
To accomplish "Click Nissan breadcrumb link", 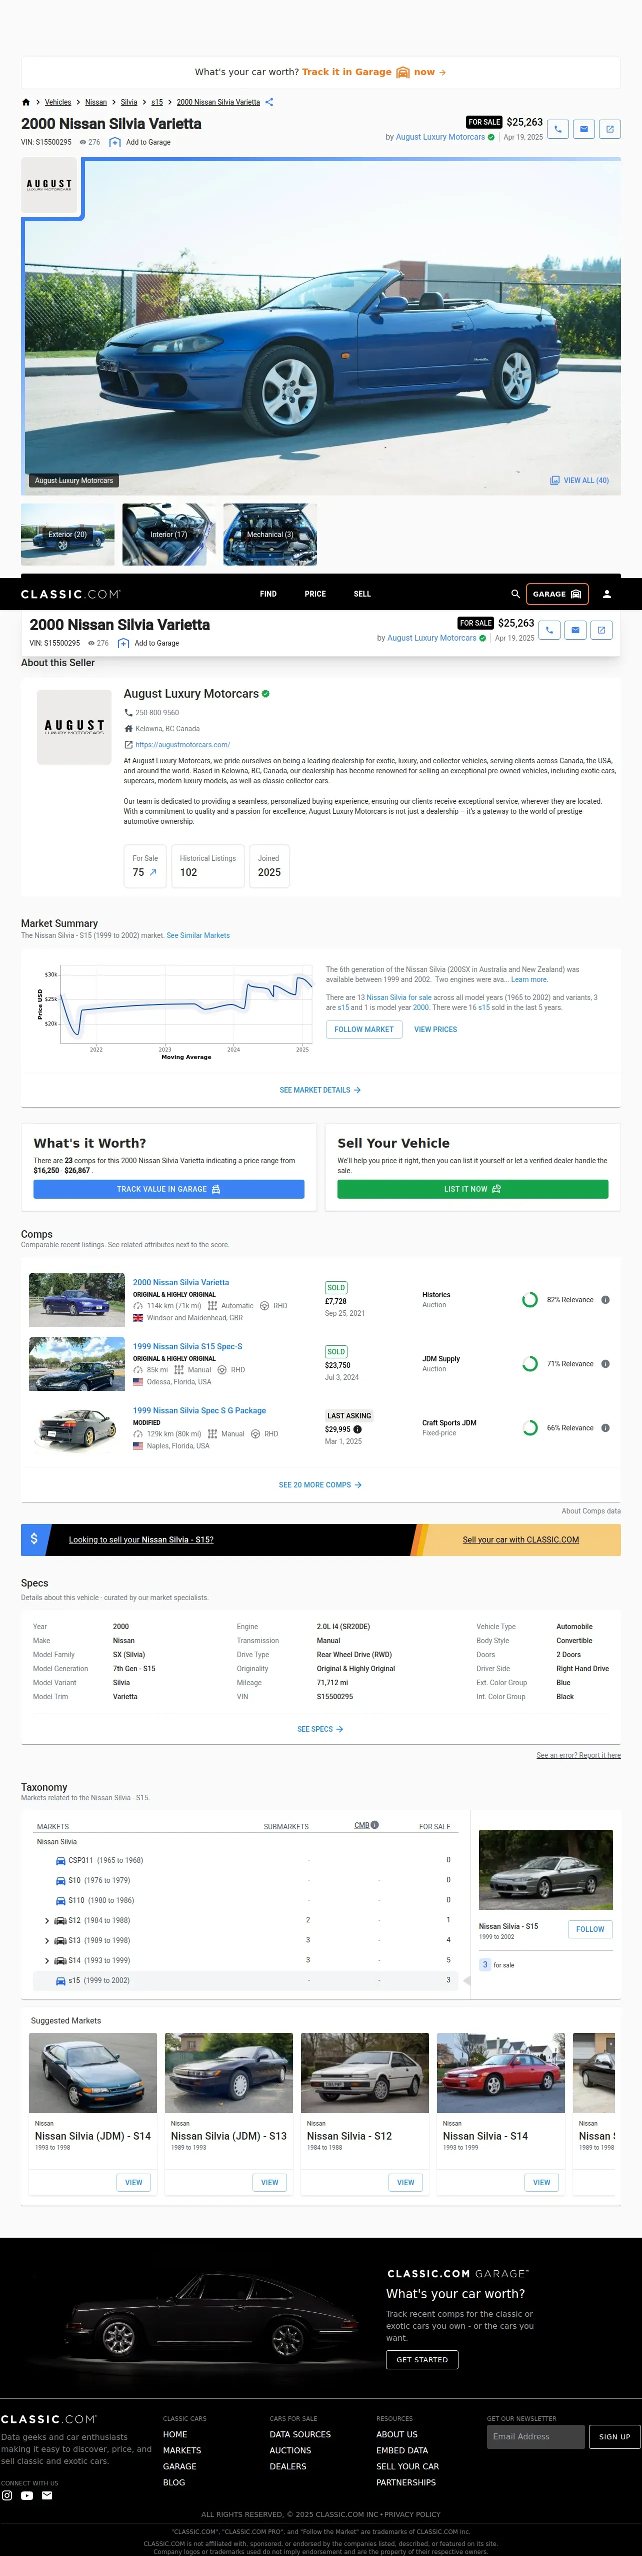I will (96, 102).
